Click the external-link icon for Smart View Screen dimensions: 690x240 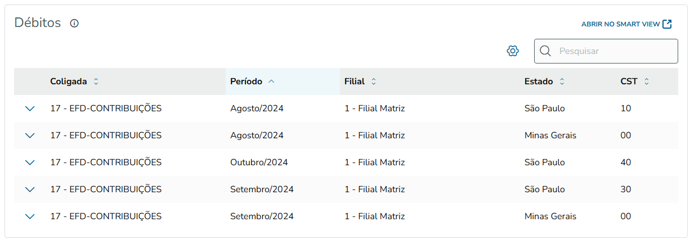pyautogui.click(x=667, y=24)
